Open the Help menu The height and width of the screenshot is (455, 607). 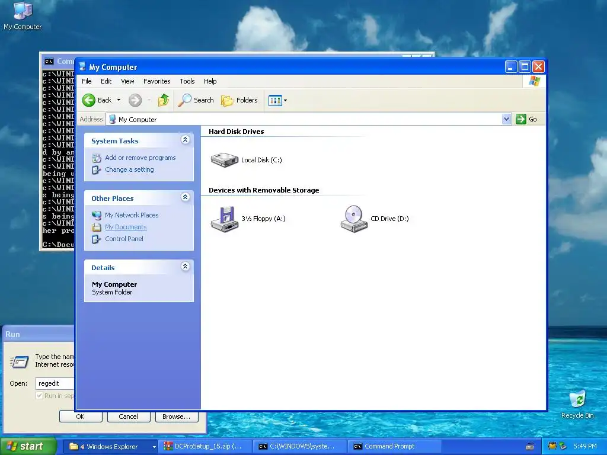point(210,81)
